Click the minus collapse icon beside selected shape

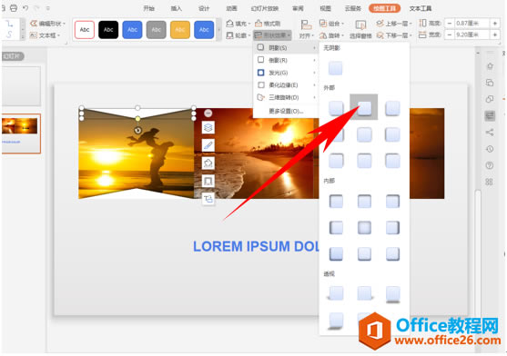pos(208,113)
